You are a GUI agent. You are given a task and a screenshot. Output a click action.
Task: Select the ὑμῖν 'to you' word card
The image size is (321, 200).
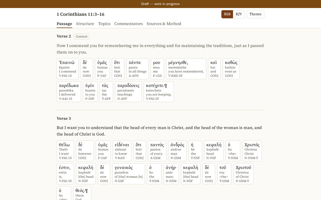pyautogui.click(x=90, y=92)
